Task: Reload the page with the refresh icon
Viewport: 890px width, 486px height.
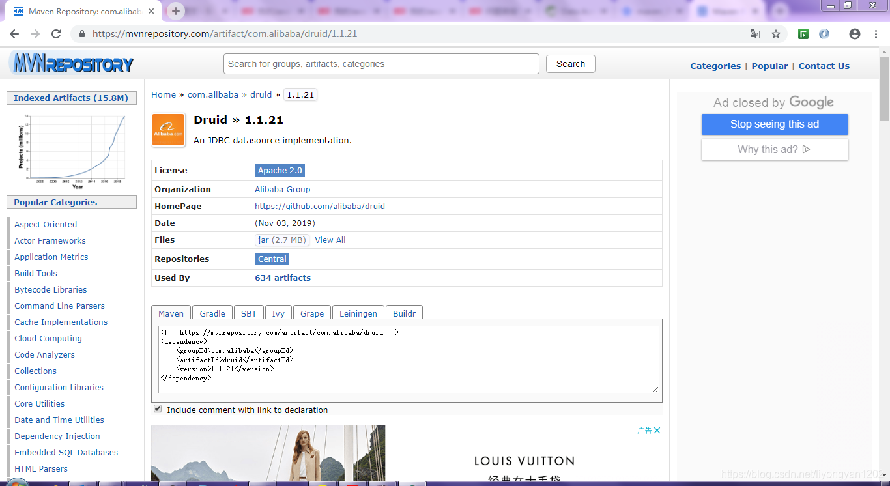Action: click(56, 34)
